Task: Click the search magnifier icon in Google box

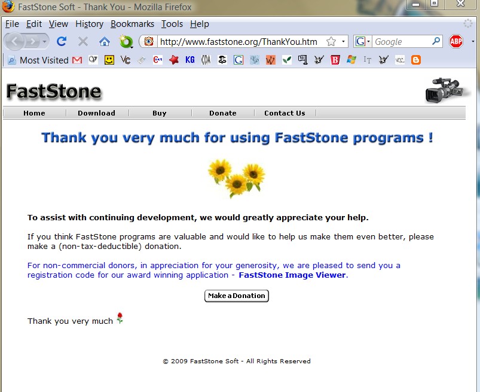Action: click(436, 41)
